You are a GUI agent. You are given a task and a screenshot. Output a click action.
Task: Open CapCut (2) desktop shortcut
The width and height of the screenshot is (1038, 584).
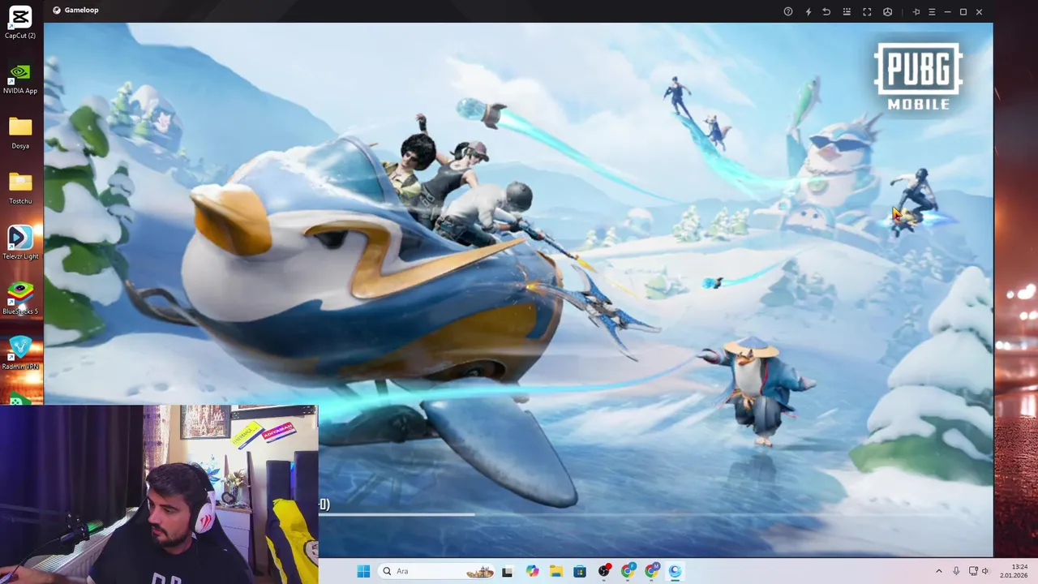tap(20, 22)
